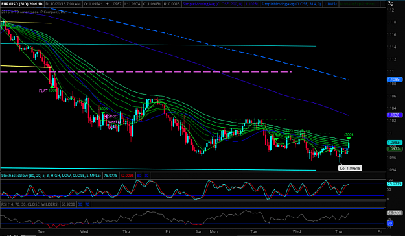Open the RSI (14, 70, 30, CLOSE, WILDERS) label
Image resolution: width=405 pixels, height=236 pixels.
pos(30,204)
